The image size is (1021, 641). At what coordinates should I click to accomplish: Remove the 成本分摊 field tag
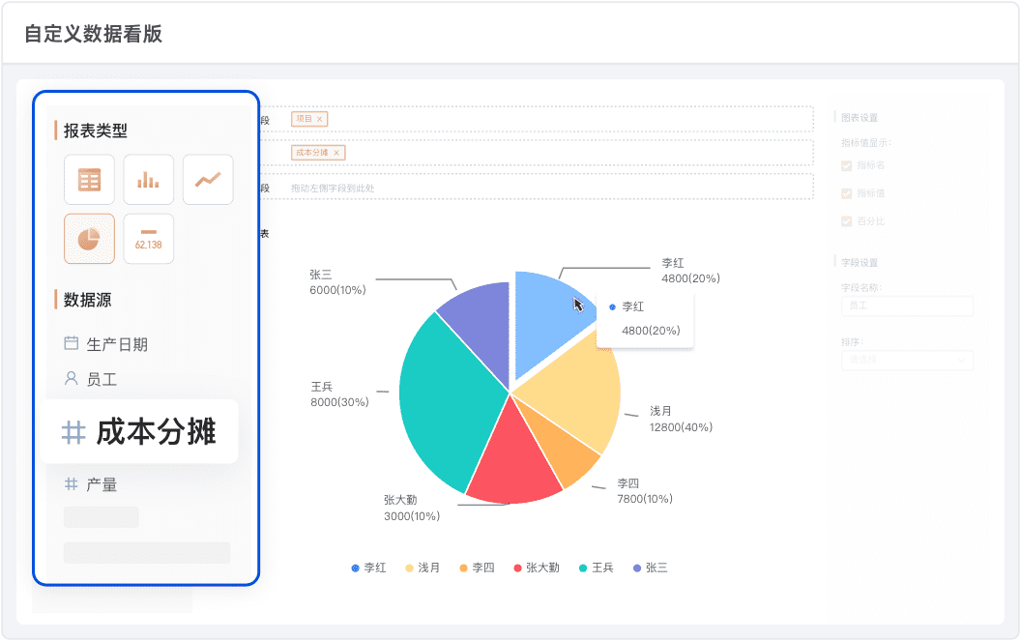click(336, 153)
